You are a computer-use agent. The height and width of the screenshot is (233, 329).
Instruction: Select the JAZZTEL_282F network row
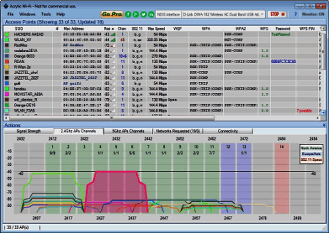coord(161,78)
